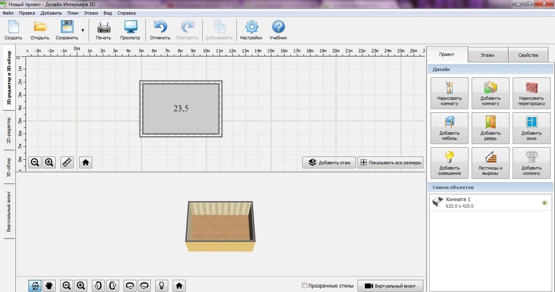555x292 pixels.
Task: Enable Прозрачные стены checkbox
Action: coord(305,286)
